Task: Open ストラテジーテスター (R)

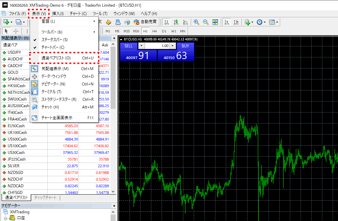Action: click(64, 99)
